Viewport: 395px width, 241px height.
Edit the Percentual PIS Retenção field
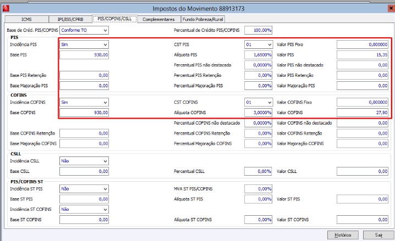[258, 75]
